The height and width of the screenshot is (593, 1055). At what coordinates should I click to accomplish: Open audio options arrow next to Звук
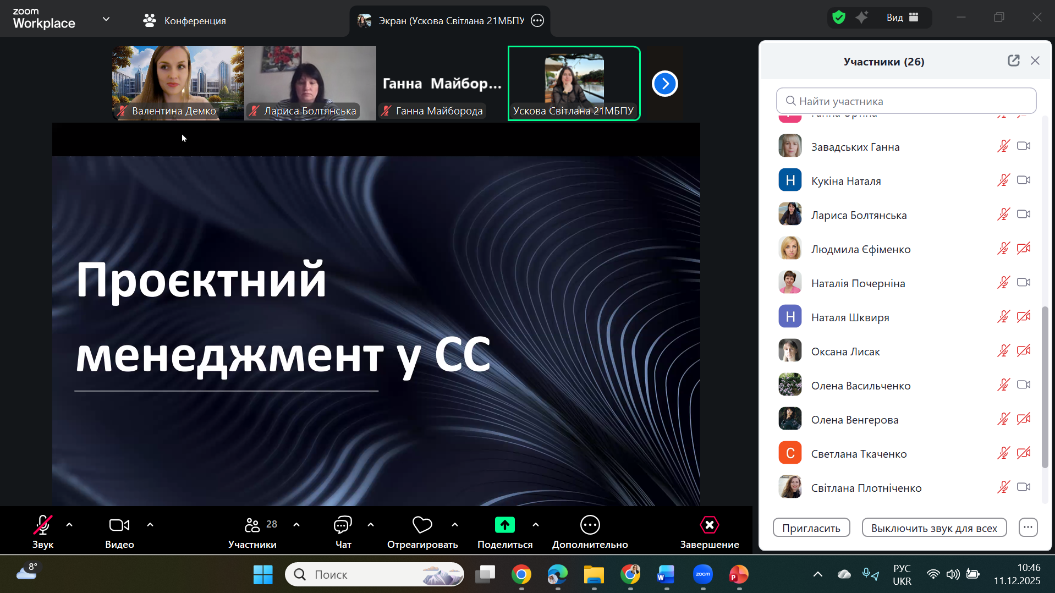(x=69, y=525)
